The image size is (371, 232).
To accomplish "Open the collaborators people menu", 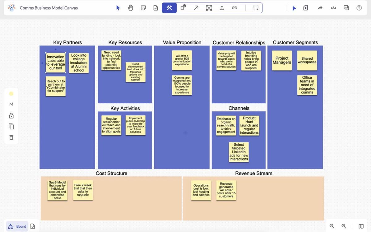I will [333, 8].
